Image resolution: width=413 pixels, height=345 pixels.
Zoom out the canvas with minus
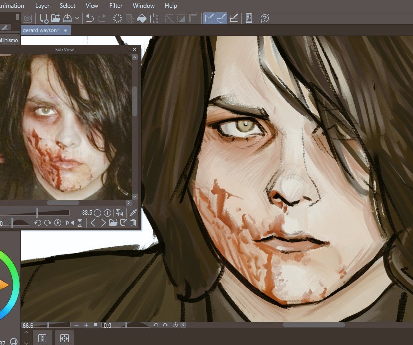coord(77,325)
